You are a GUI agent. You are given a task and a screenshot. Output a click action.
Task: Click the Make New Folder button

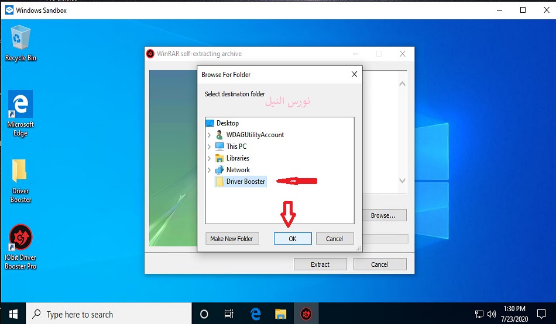232,239
